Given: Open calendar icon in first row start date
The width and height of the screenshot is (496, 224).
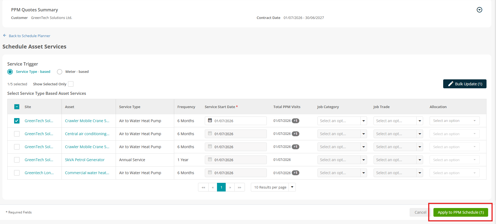Looking at the screenshot, I should point(210,121).
